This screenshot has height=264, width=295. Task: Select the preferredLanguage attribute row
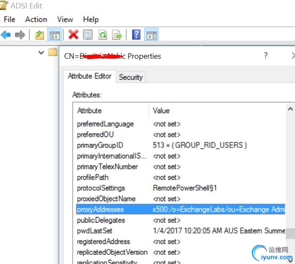[180, 124]
